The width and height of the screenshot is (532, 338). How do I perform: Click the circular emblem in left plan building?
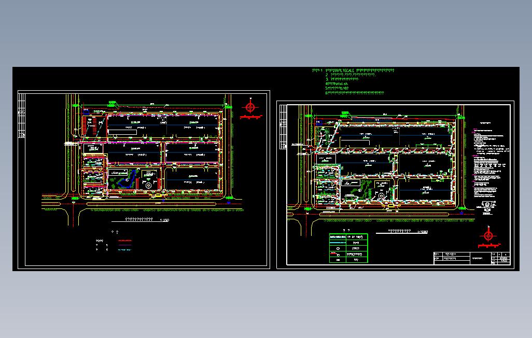click(148, 186)
